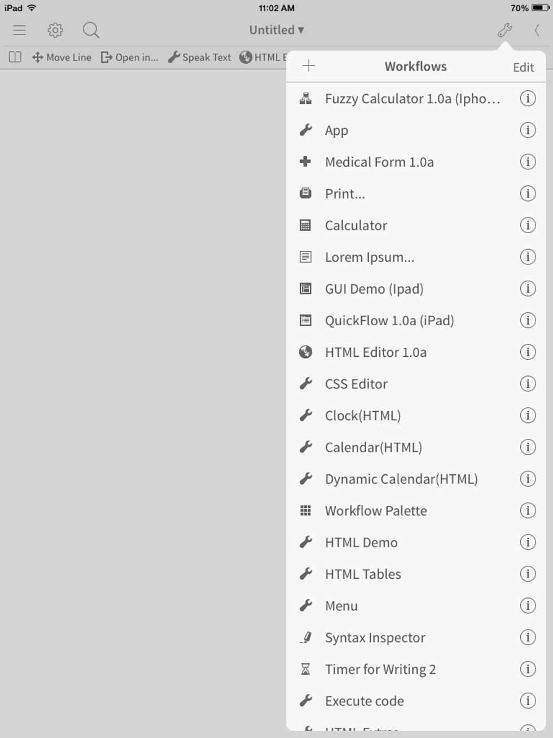
Task: Tap the Edit button in Workflows panel
Action: click(x=523, y=67)
